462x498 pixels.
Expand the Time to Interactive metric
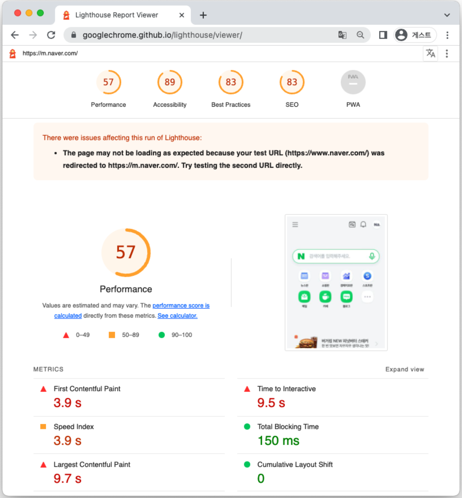(x=333, y=397)
